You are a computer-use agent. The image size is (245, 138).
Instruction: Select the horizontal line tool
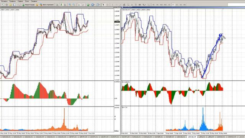tap(116, 5)
